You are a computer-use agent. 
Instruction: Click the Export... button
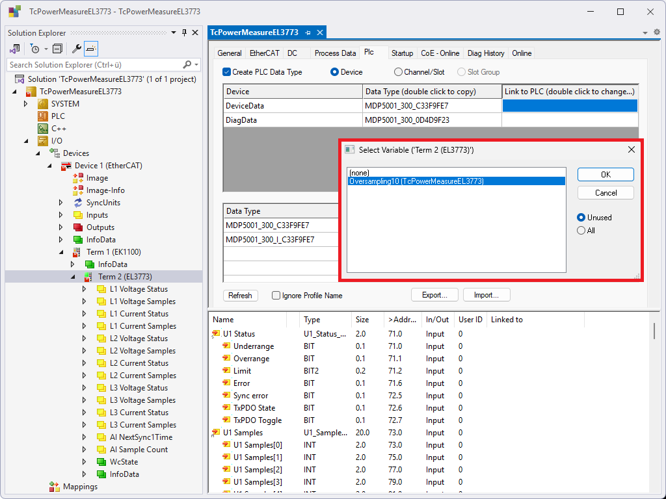434,295
